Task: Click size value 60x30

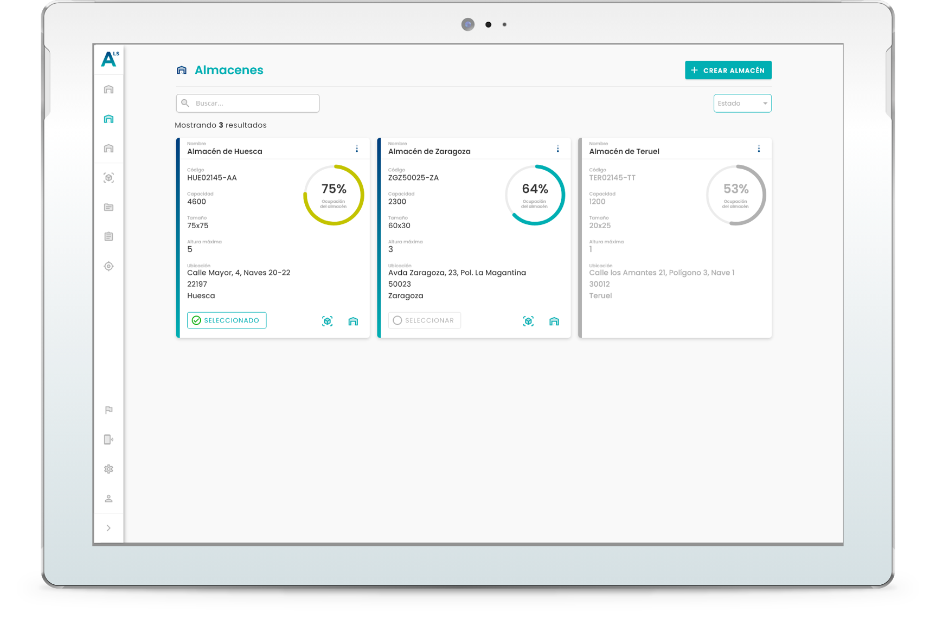Action: (x=399, y=225)
